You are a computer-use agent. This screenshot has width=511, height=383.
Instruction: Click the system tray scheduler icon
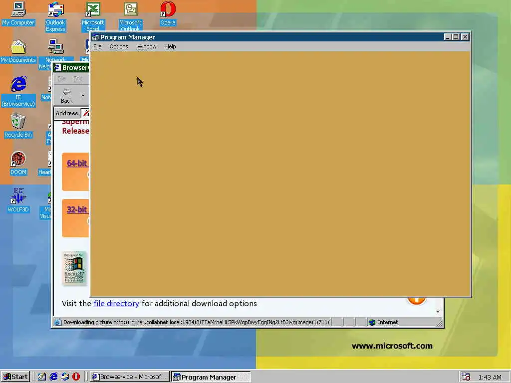(x=466, y=377)
